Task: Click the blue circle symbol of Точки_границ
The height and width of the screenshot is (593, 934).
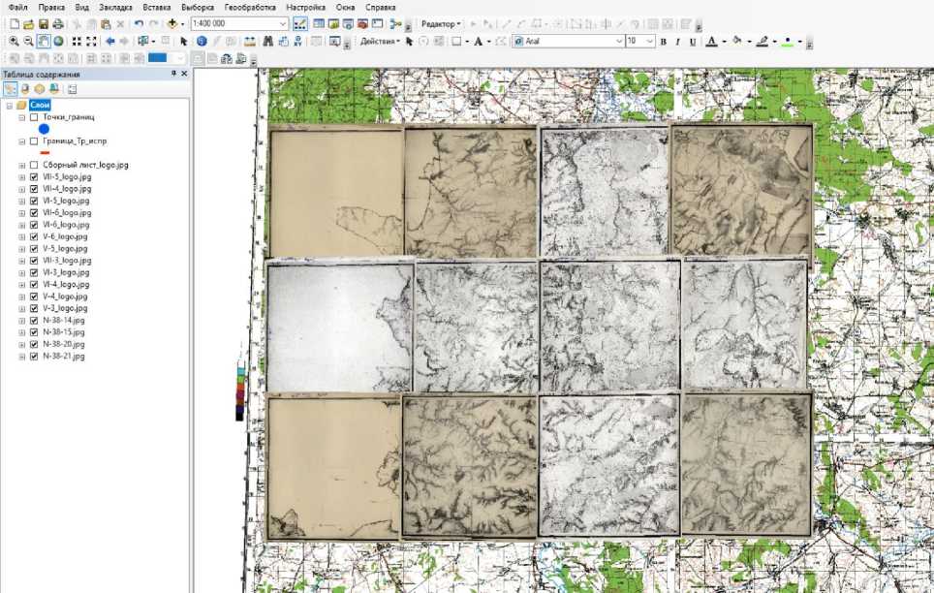Action: [44, 129]
